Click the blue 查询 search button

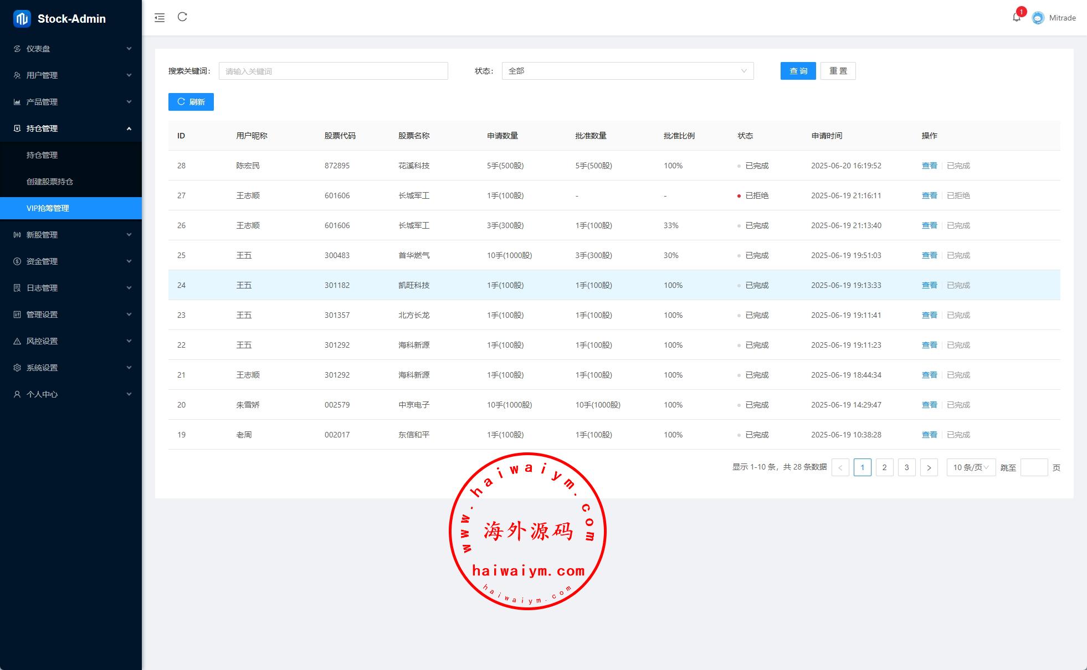click(798, 71)
